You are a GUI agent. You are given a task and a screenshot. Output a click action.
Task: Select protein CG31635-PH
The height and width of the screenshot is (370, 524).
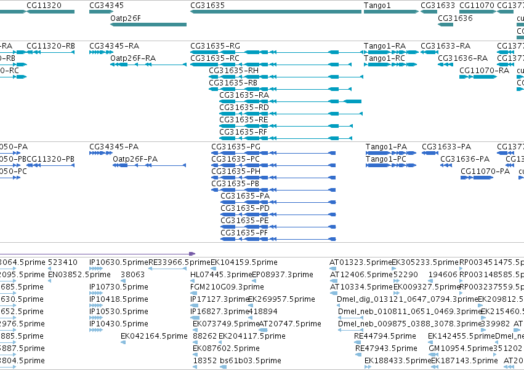[x=273, y=178]
